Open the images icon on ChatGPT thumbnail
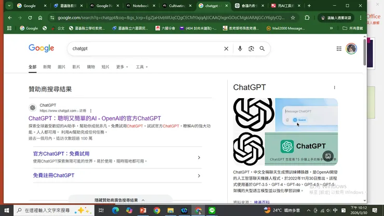 tap(328, 156)
